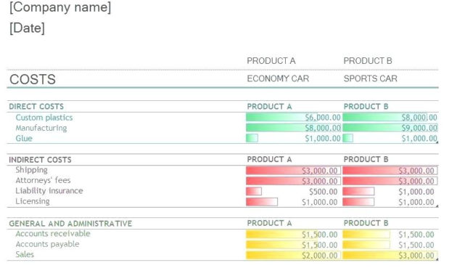Select the Attorneys' fees row label

(x=43, y=180)
